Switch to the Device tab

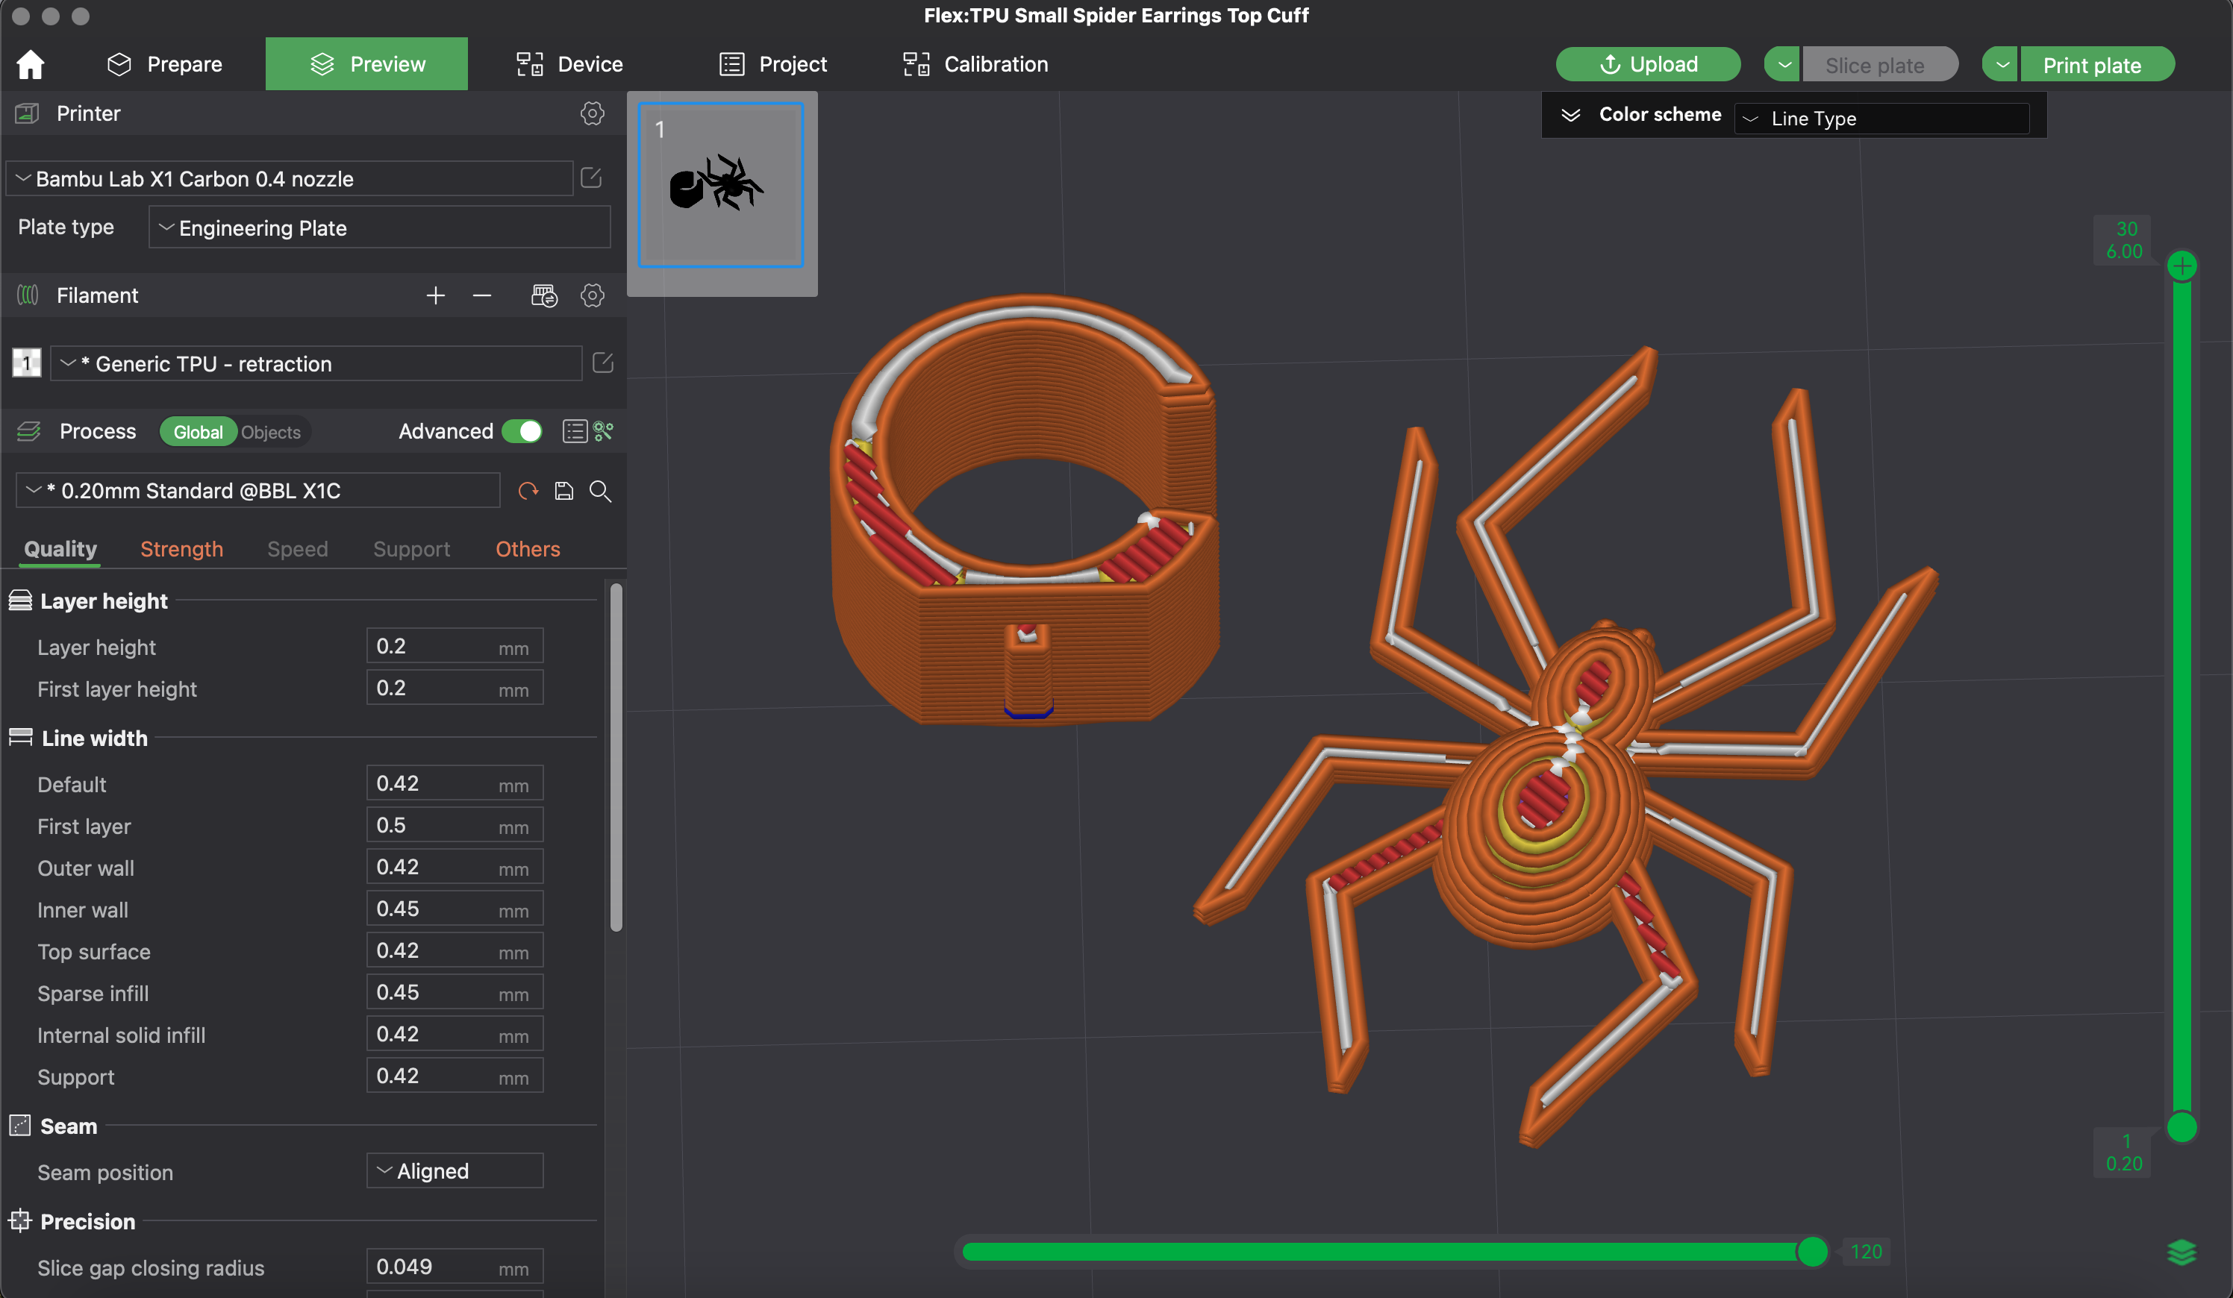(590, 63)
